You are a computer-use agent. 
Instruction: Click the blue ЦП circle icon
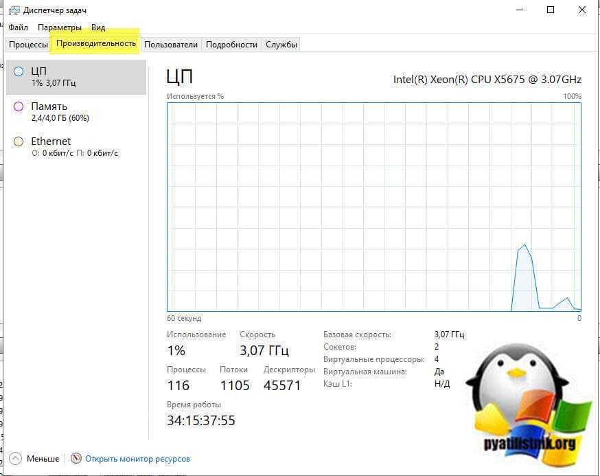[x=19, y=71]
